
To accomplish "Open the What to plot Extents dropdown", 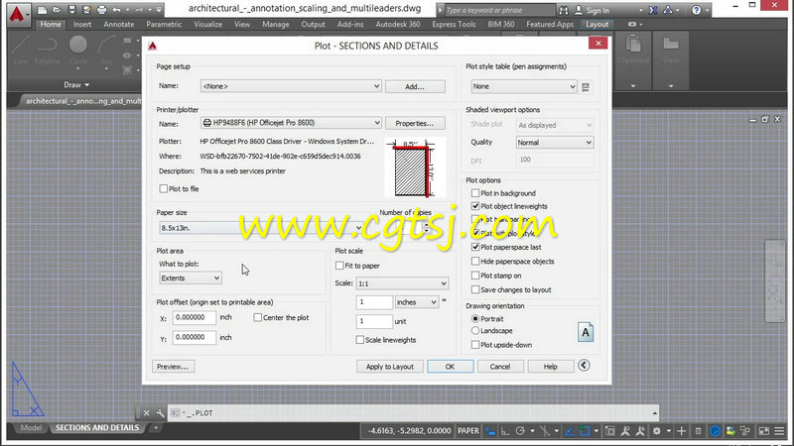I will tap(191, 279).
